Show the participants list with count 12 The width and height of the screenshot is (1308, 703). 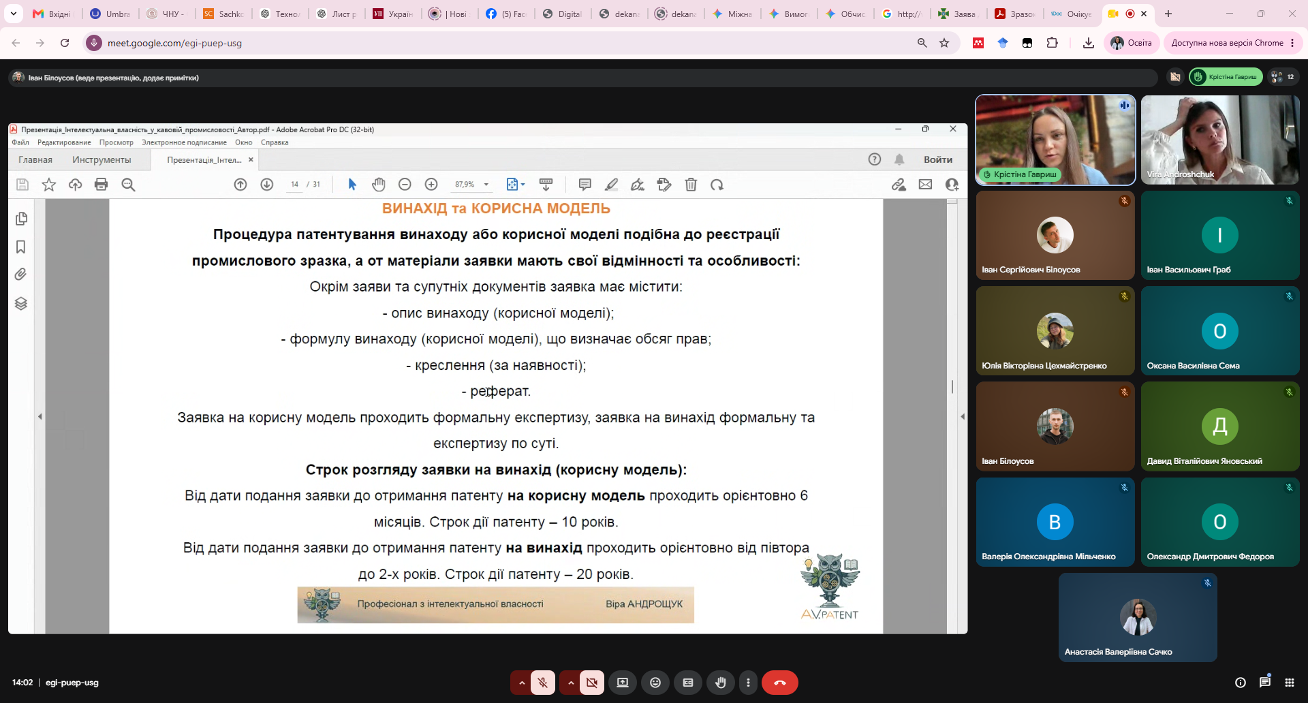coord(1283,77)
